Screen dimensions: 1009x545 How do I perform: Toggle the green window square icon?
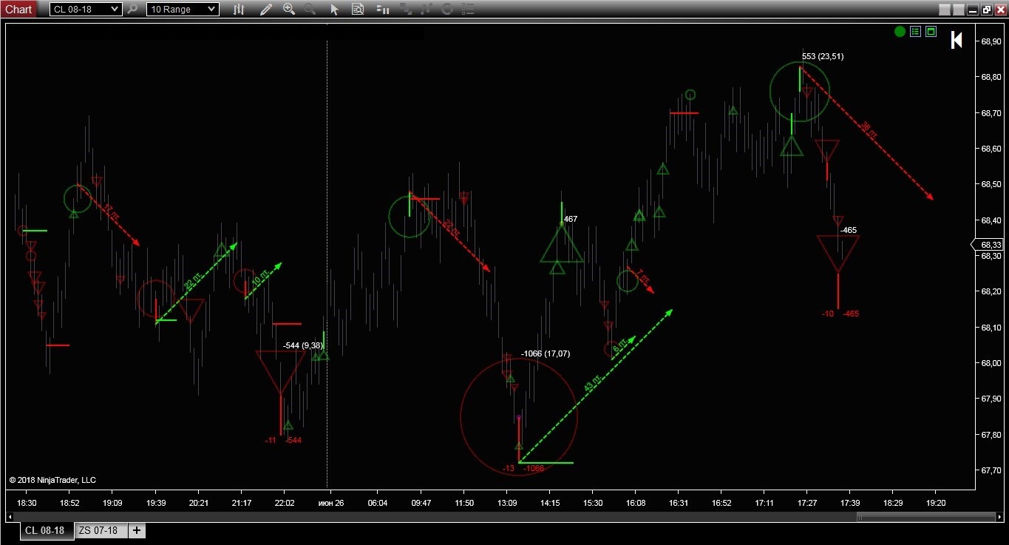coord(931,32)
